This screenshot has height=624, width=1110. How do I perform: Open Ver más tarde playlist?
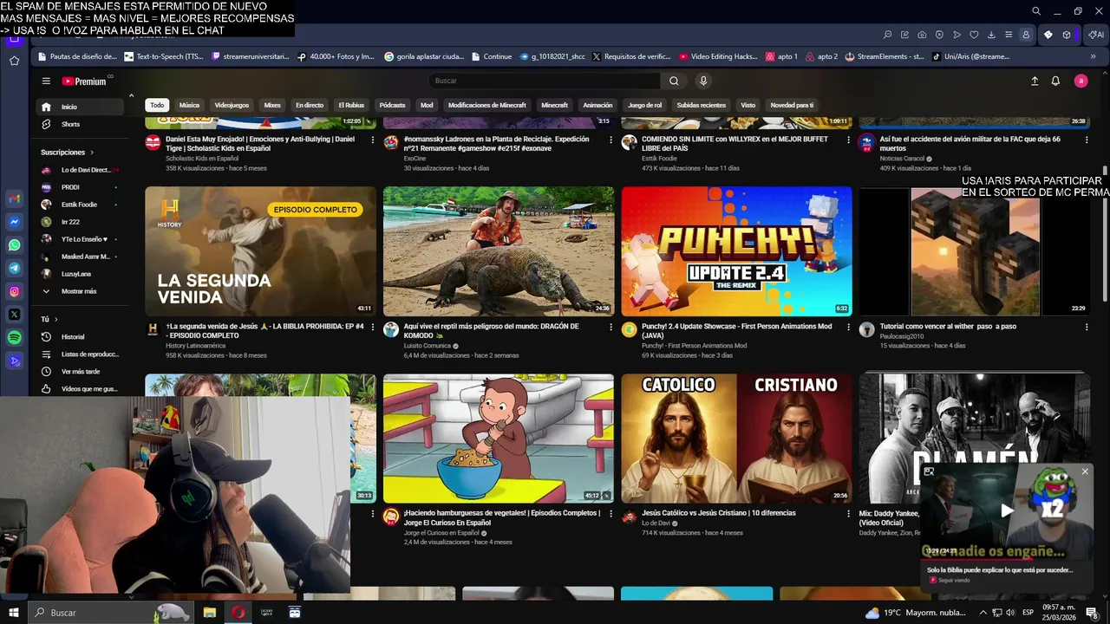click(81, 371)
